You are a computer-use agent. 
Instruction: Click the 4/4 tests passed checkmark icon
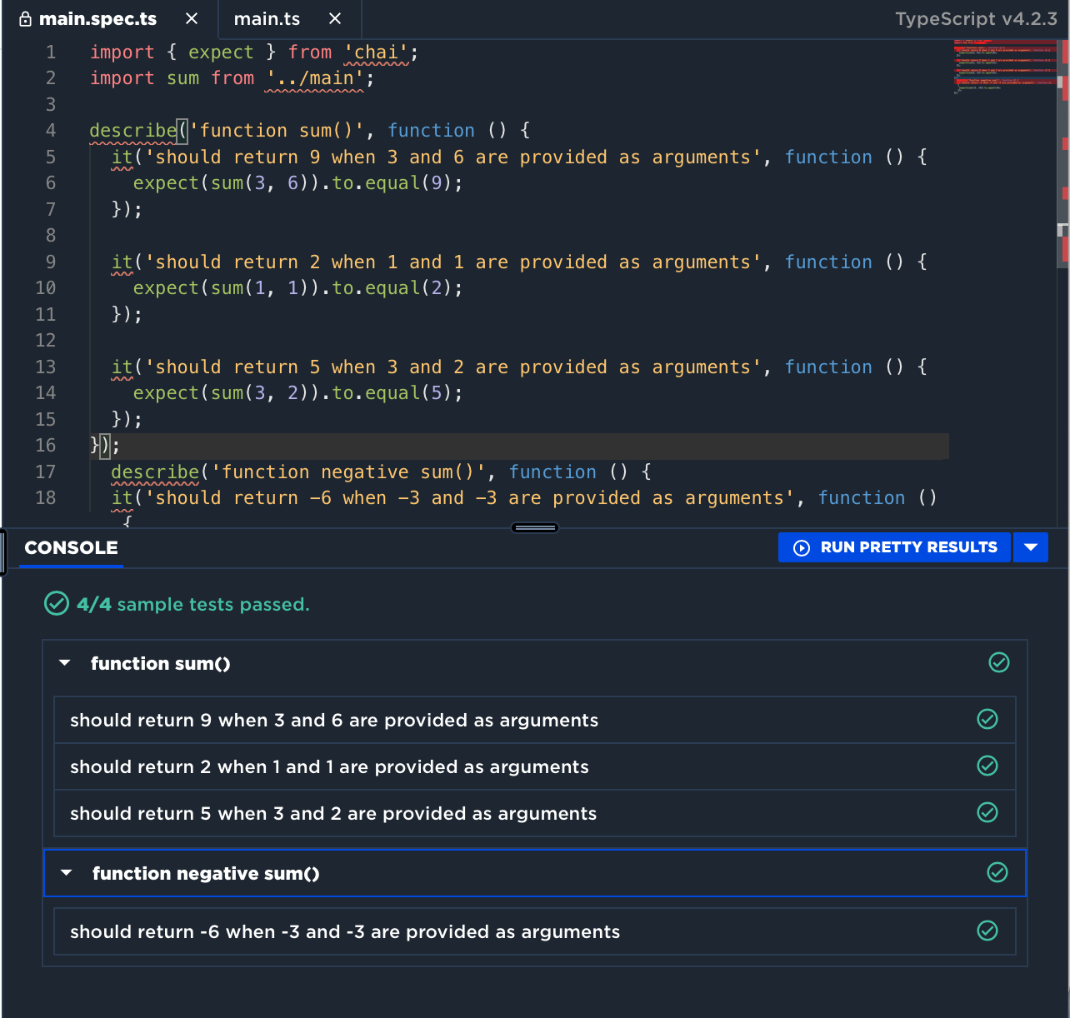click(56, 603)
